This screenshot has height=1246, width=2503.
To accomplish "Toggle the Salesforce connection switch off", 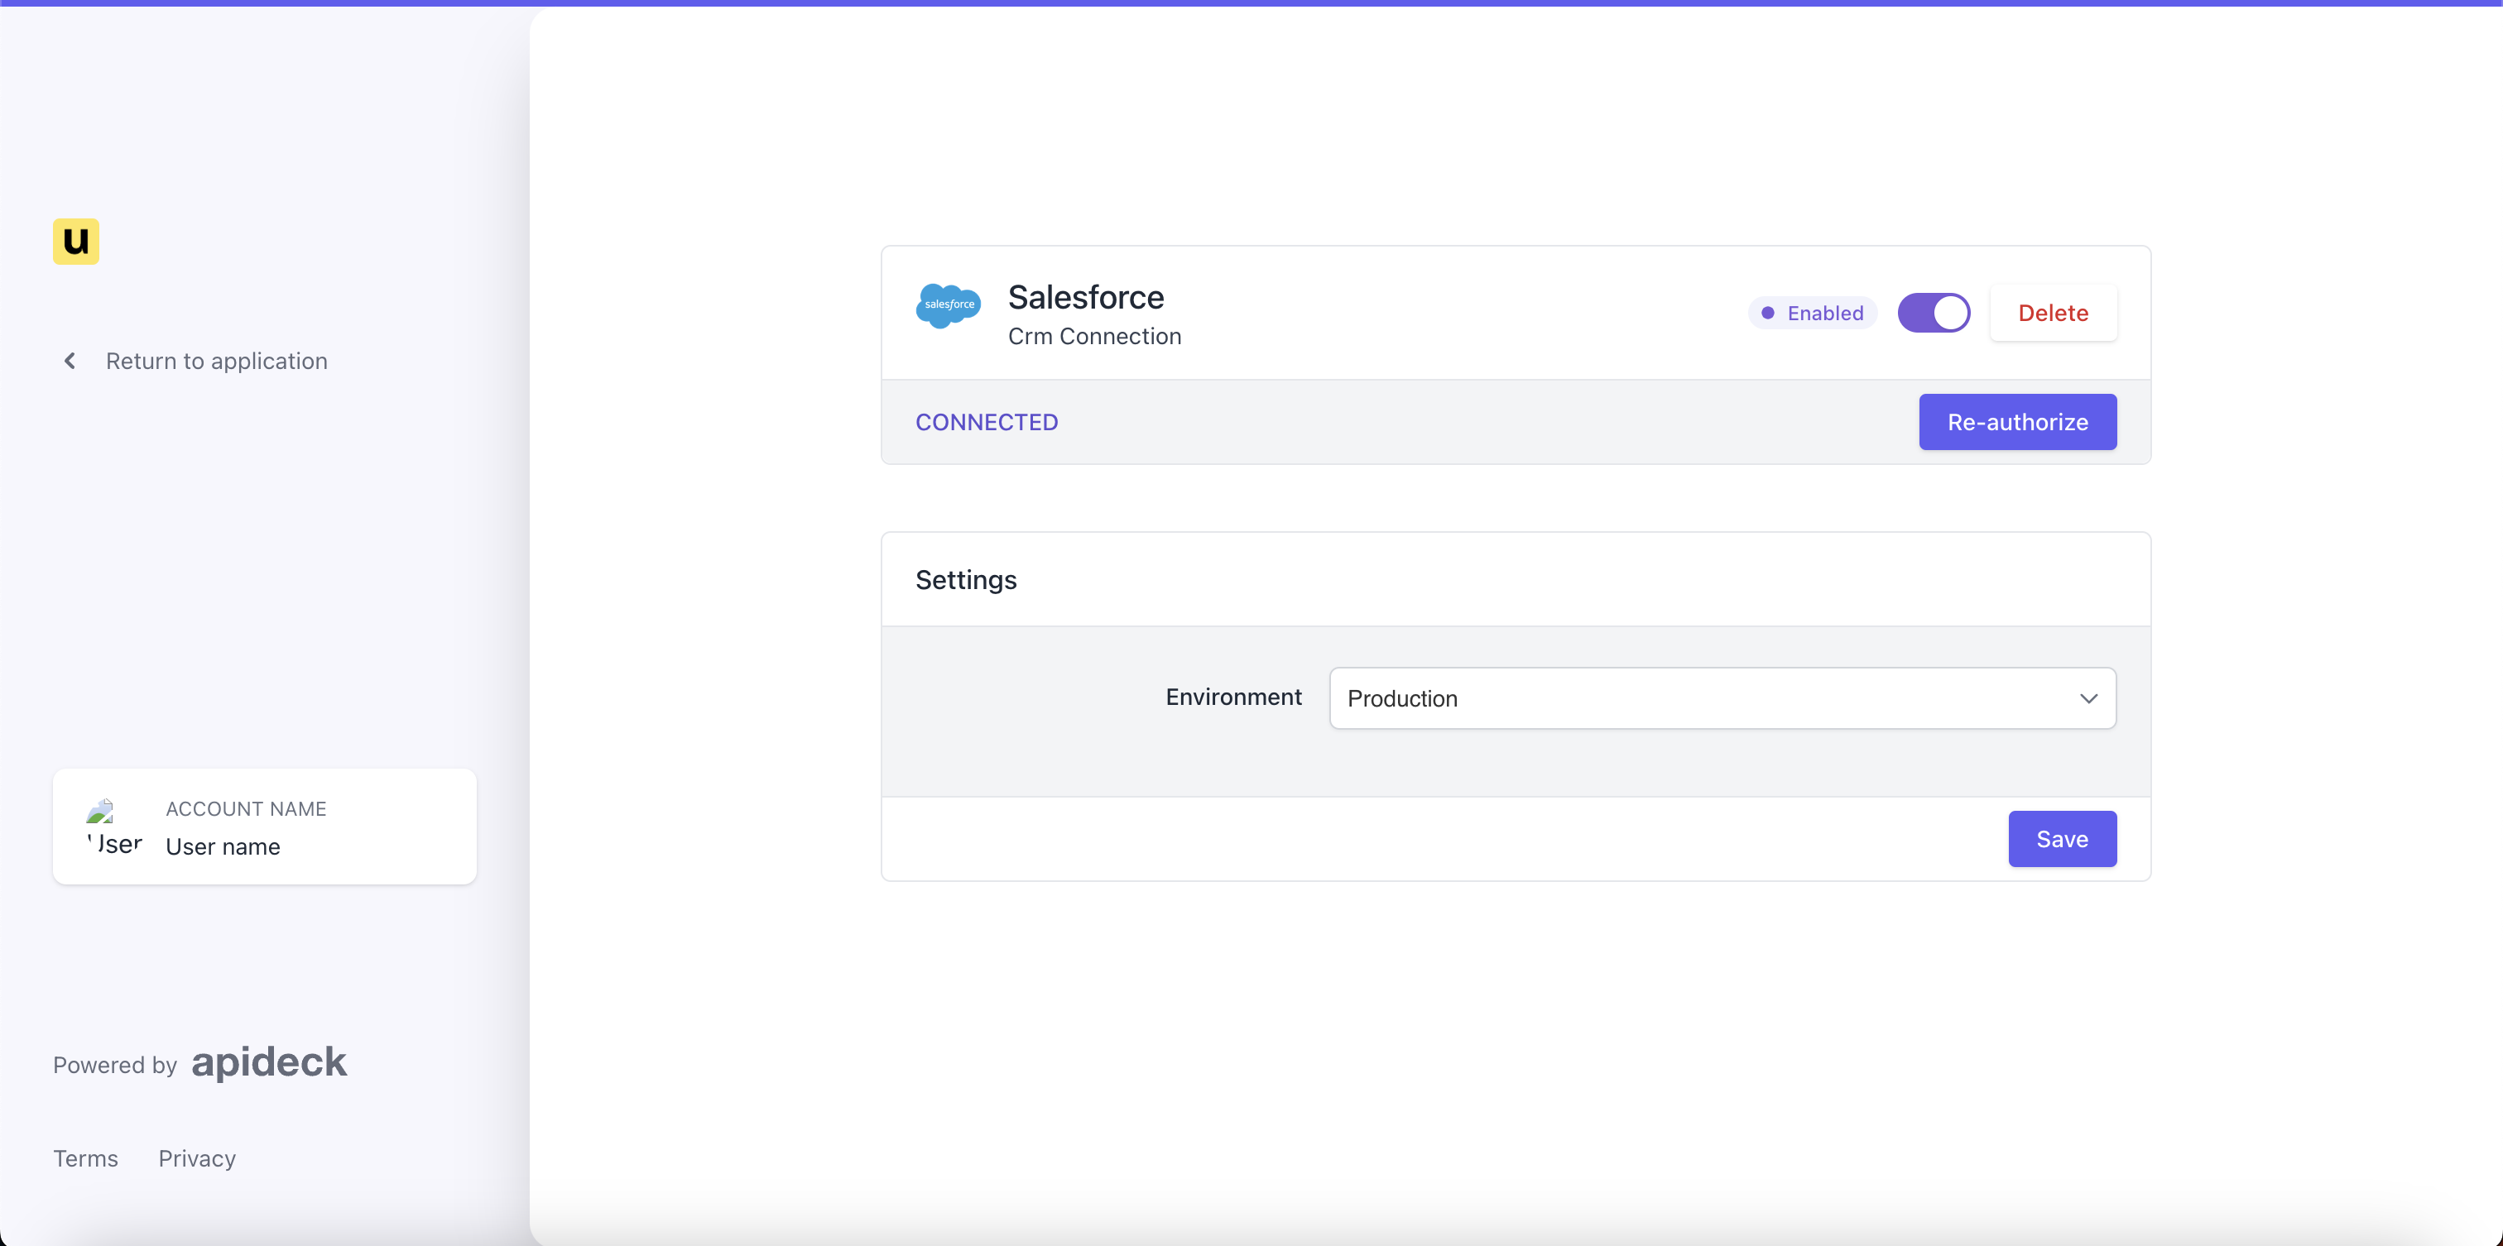I will click(x=1934, y=313).
